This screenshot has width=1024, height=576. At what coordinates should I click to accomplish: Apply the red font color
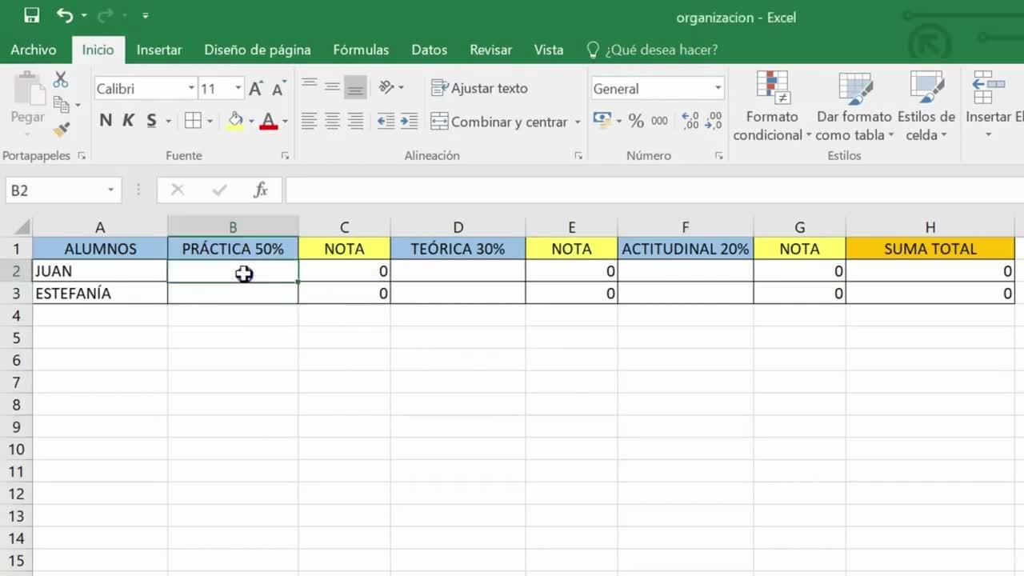(269, 121)
